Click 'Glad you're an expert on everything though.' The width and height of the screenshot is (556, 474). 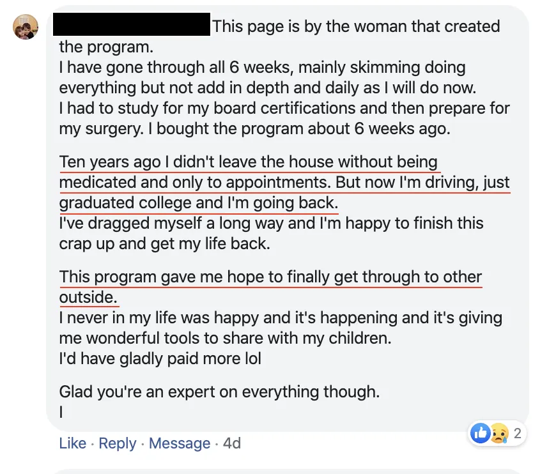point(219,392)
